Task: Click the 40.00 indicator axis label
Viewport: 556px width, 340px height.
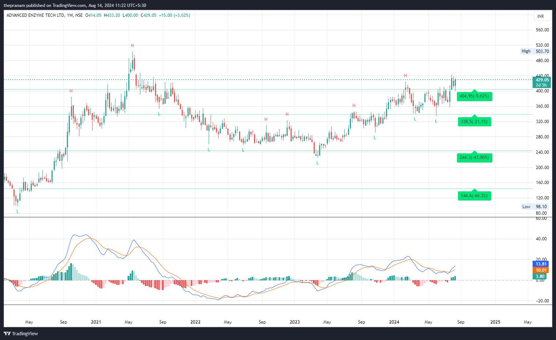Action: tap(541, 239)
